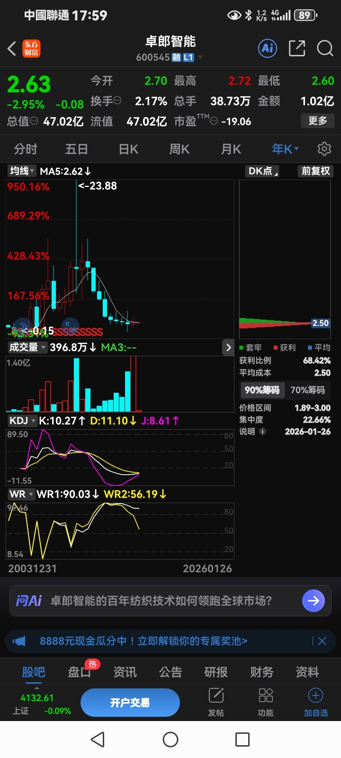This screenshot has height=758, width=341.
Task: Tap the yearly candlestick chart
Action: (x=120, y=259)
